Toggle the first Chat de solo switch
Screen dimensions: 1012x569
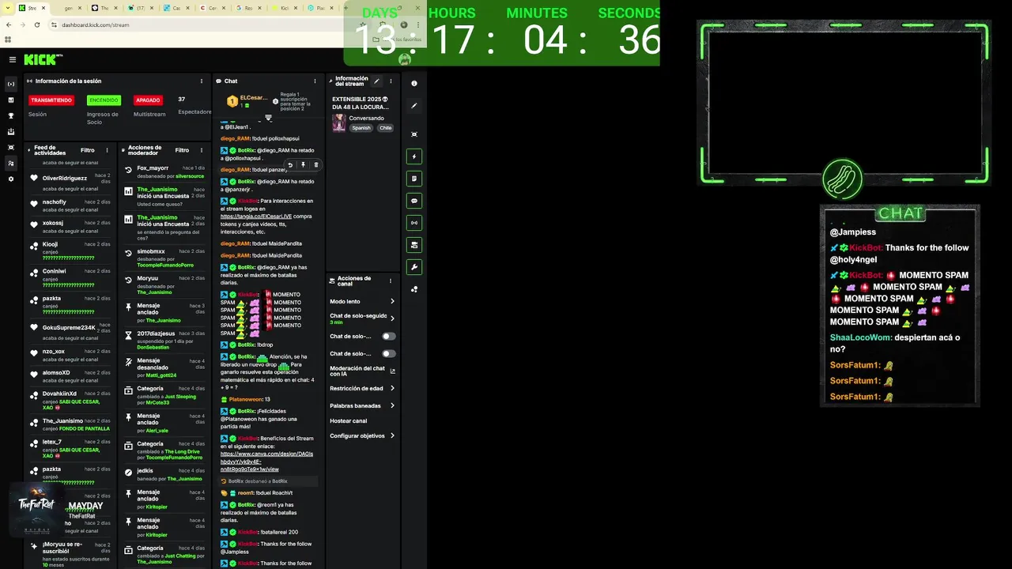click(x=389, y=336)
